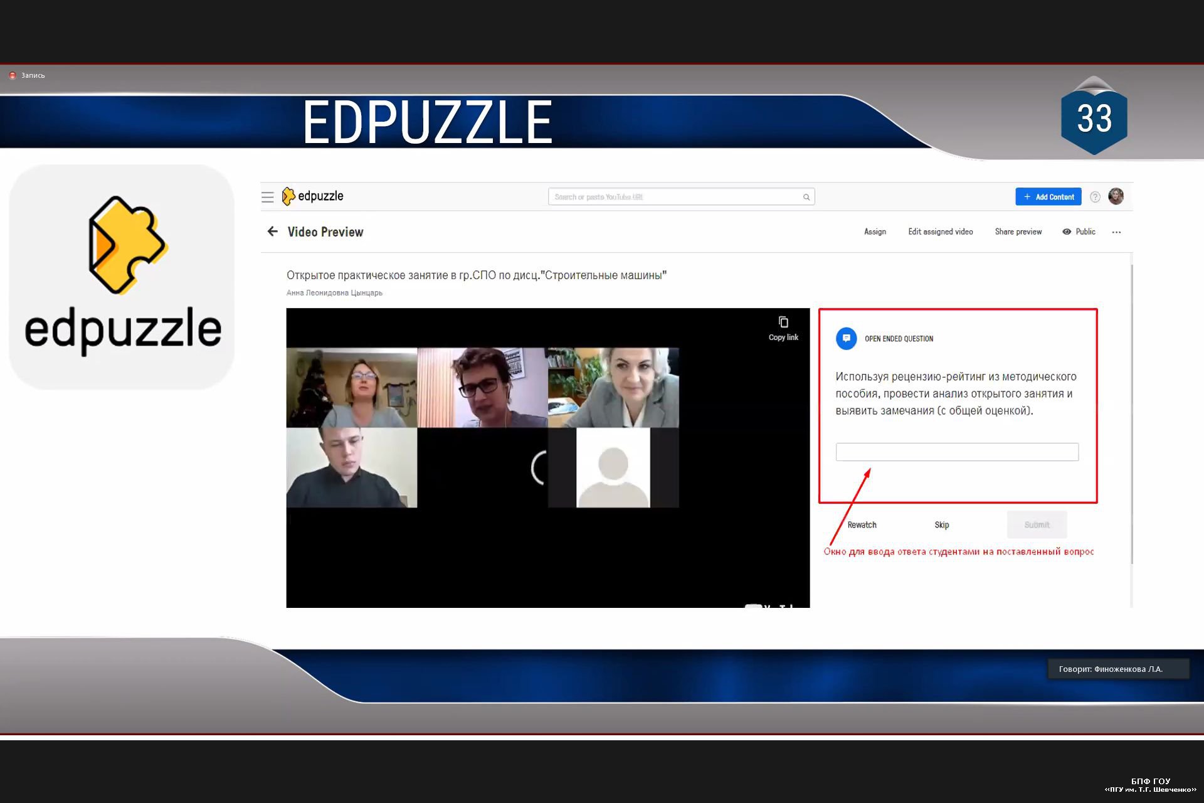Click the Skip button

pyautogui.click(x=941, y=525)
